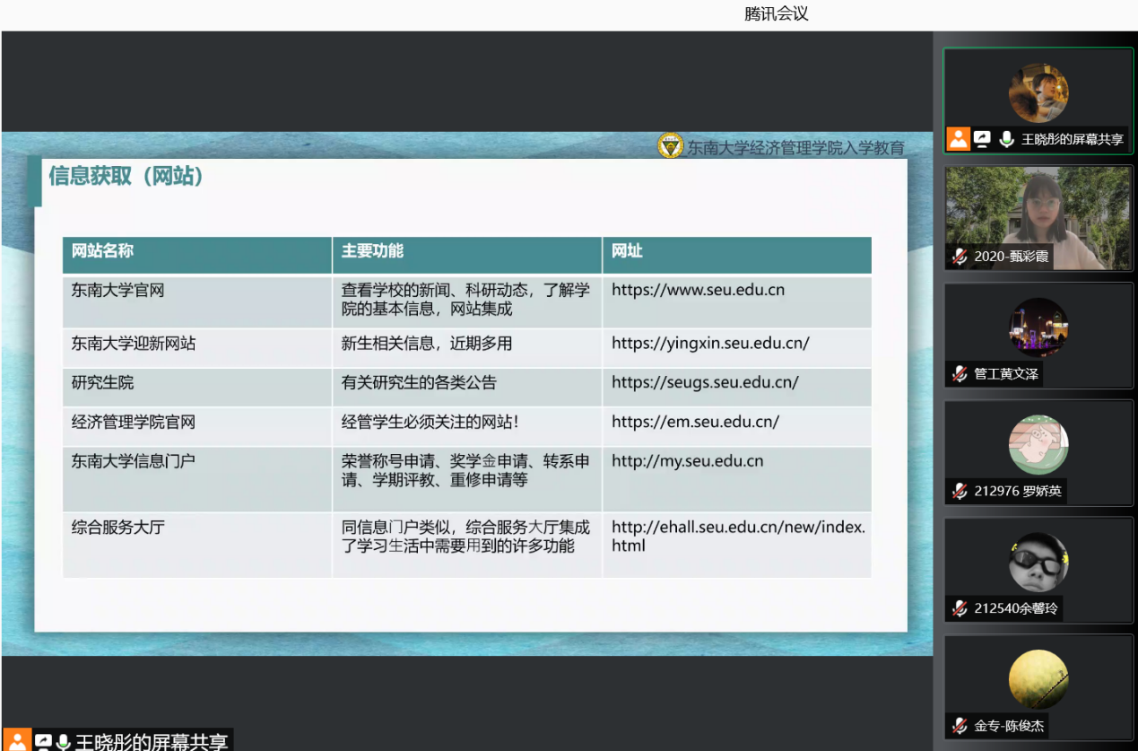
Task: Click muted microphone icon beside 管工黄文泽
Action: point(960,374)
